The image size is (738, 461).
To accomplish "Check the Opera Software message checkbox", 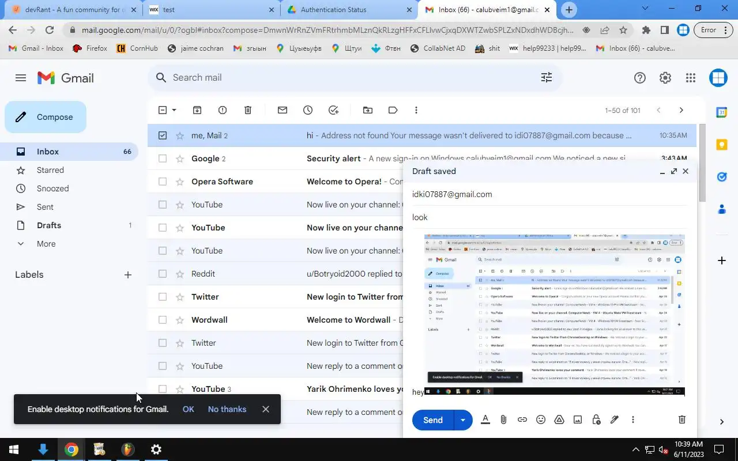I will [x=163, y=182].
